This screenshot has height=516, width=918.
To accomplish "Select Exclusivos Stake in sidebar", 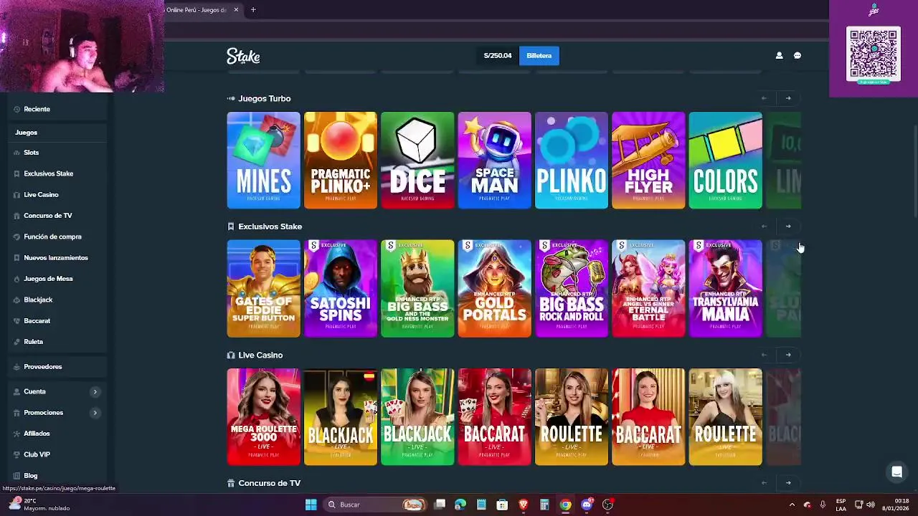I will [48, 173].
